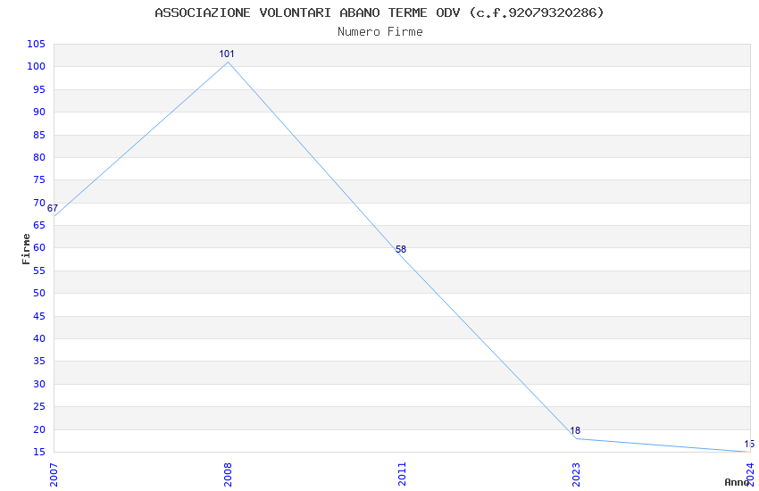Click the y-axis value 30

(x=38, y=384)
